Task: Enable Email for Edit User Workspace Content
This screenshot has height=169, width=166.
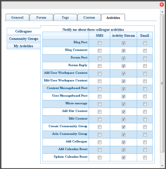Action: coord(145,81)
